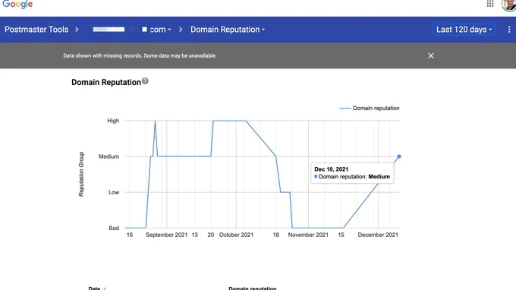The width and height of the screenshot is (516, 290).
Task: Click the Bad axis label
Action: (x=114, y=228)
